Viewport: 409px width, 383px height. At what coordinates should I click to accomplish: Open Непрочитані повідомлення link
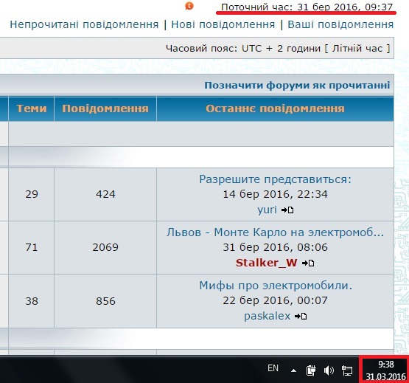click(84, 24)
